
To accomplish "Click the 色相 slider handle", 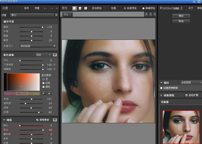I will pyautogui.click(x=31, y=99).
